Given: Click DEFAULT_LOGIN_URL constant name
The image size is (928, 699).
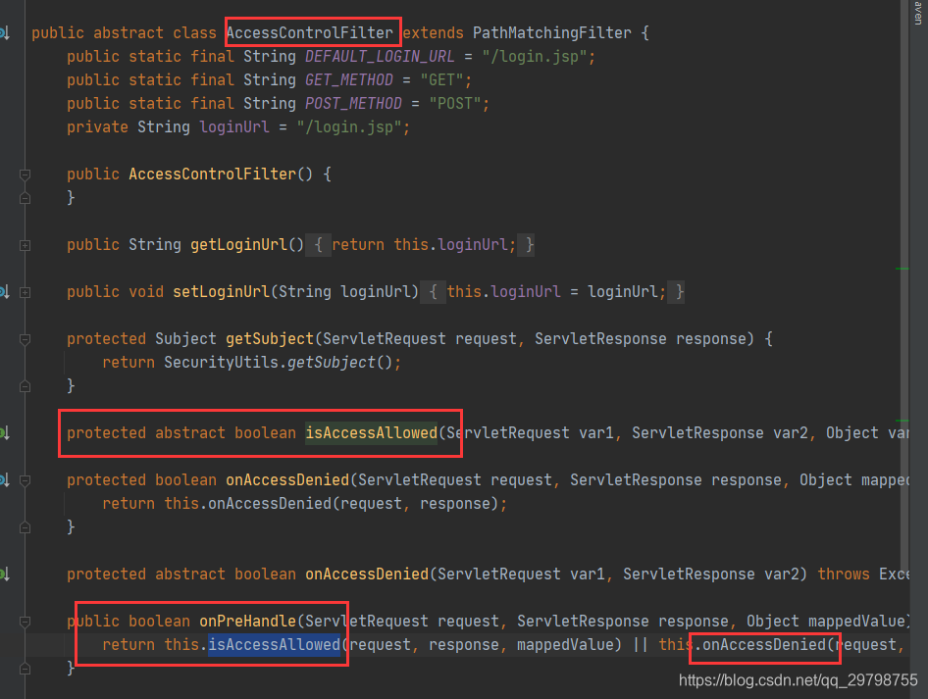Looking at the screenshot, I should 380,57.
